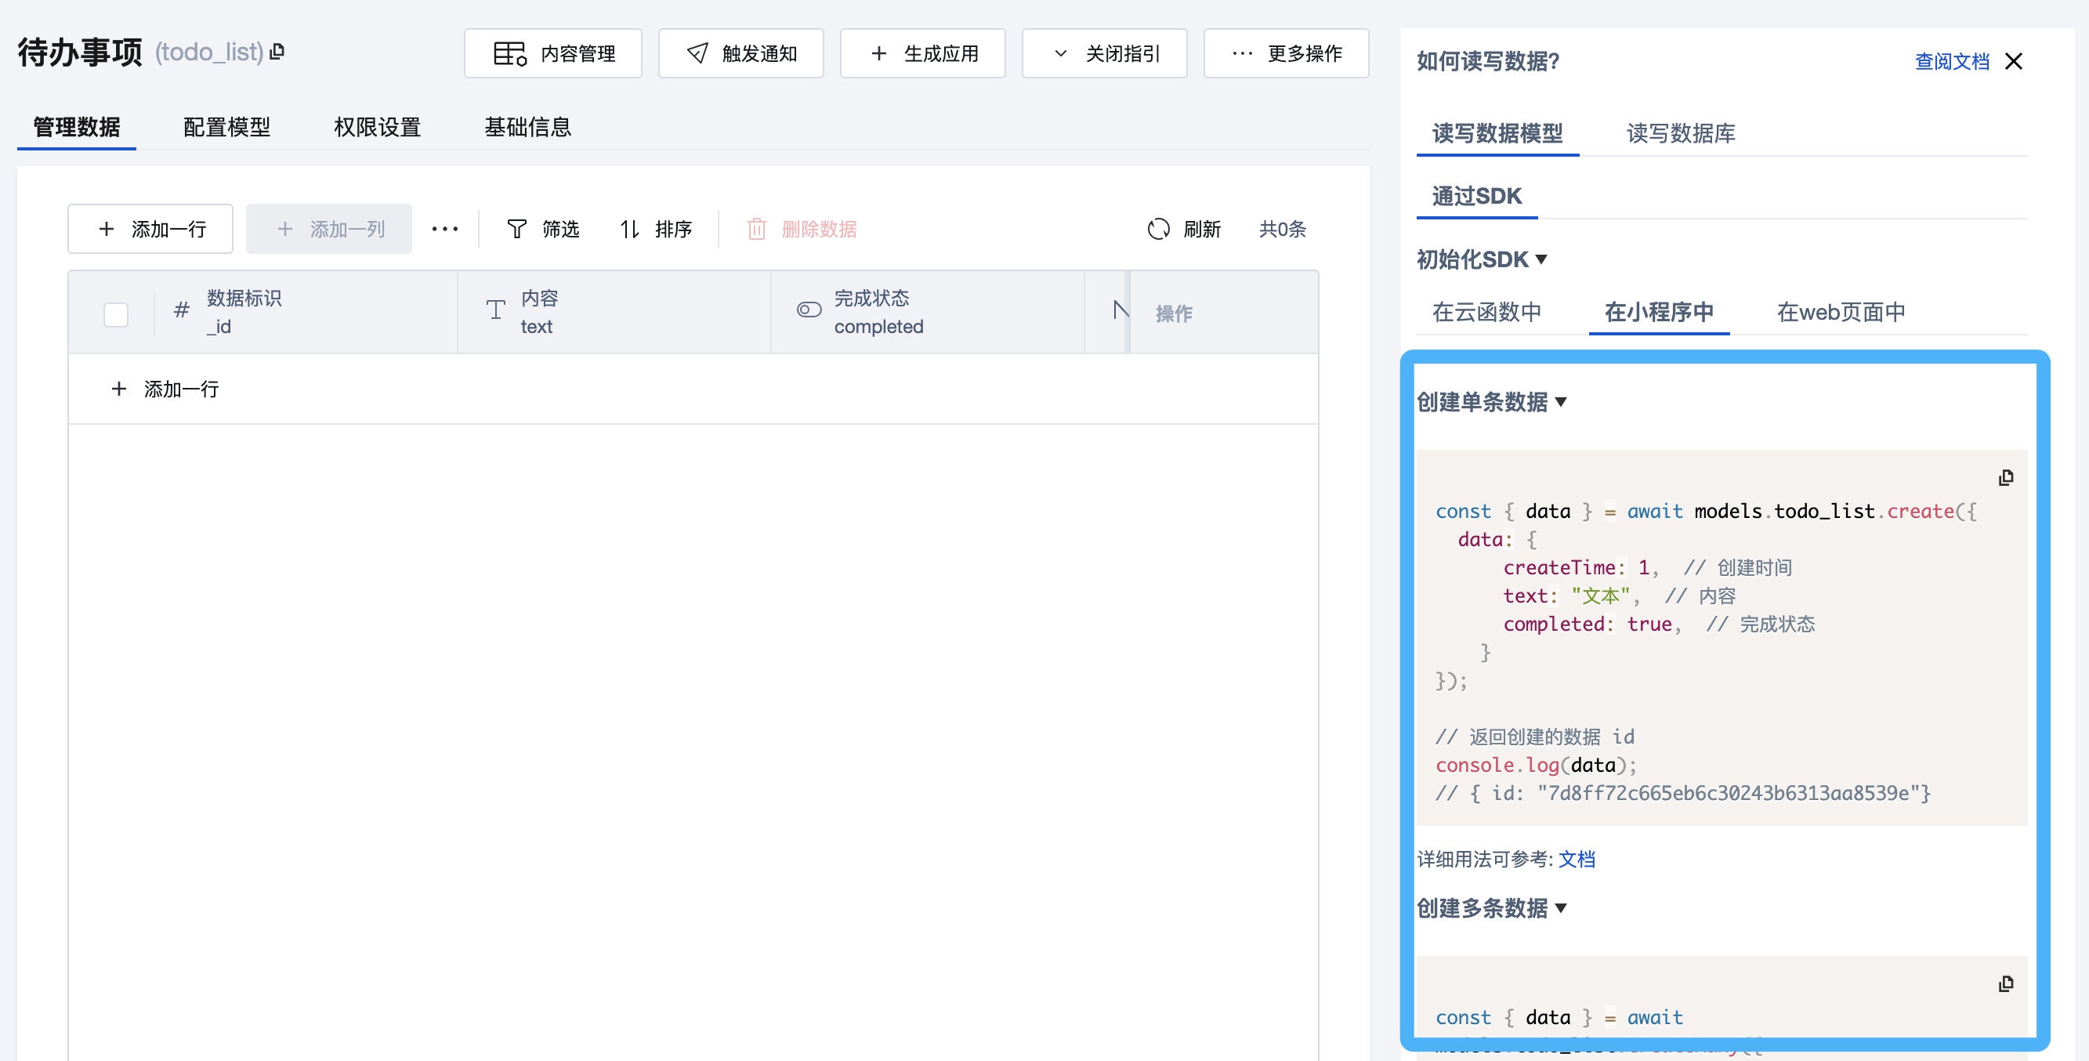Click 触发通知 paper plane button
Screen dimensions: 2089x1061
coord(740,53)
